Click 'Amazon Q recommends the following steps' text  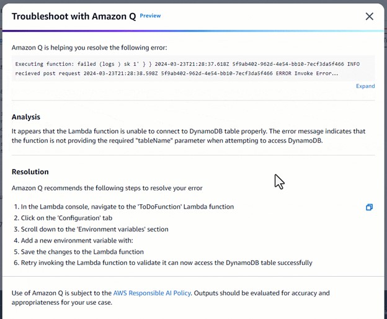107,187
